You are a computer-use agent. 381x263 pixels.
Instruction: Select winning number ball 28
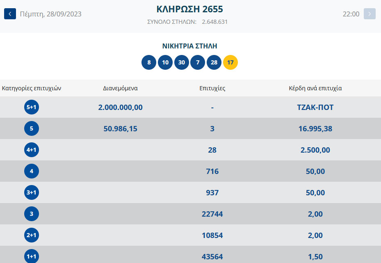pos(214,63)
